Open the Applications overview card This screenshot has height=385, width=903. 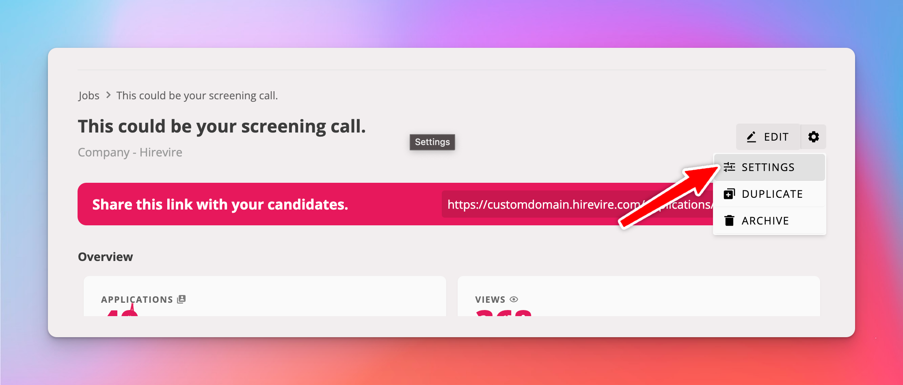[x=265, y=297]
